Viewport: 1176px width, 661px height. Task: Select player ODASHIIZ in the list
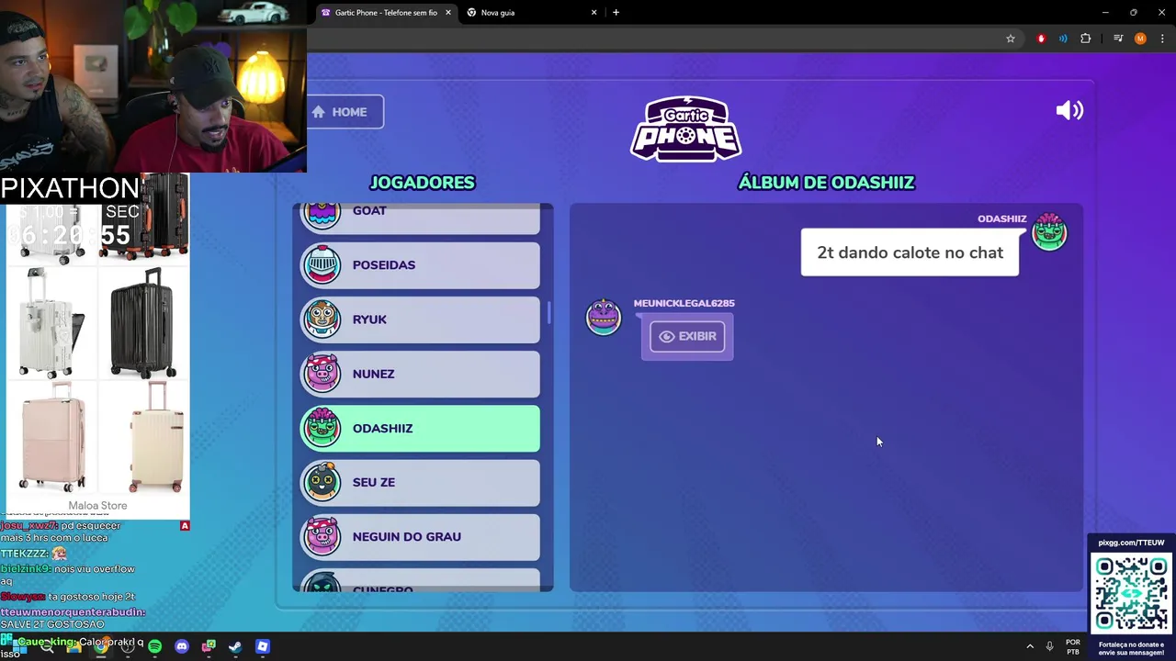(421, 429)
